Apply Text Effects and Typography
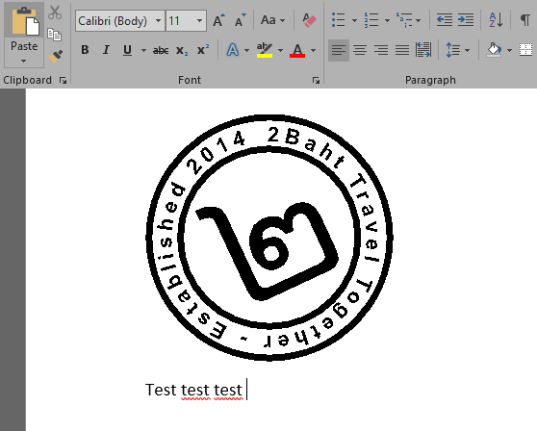The image size is (537, 431). pos(233,50)
